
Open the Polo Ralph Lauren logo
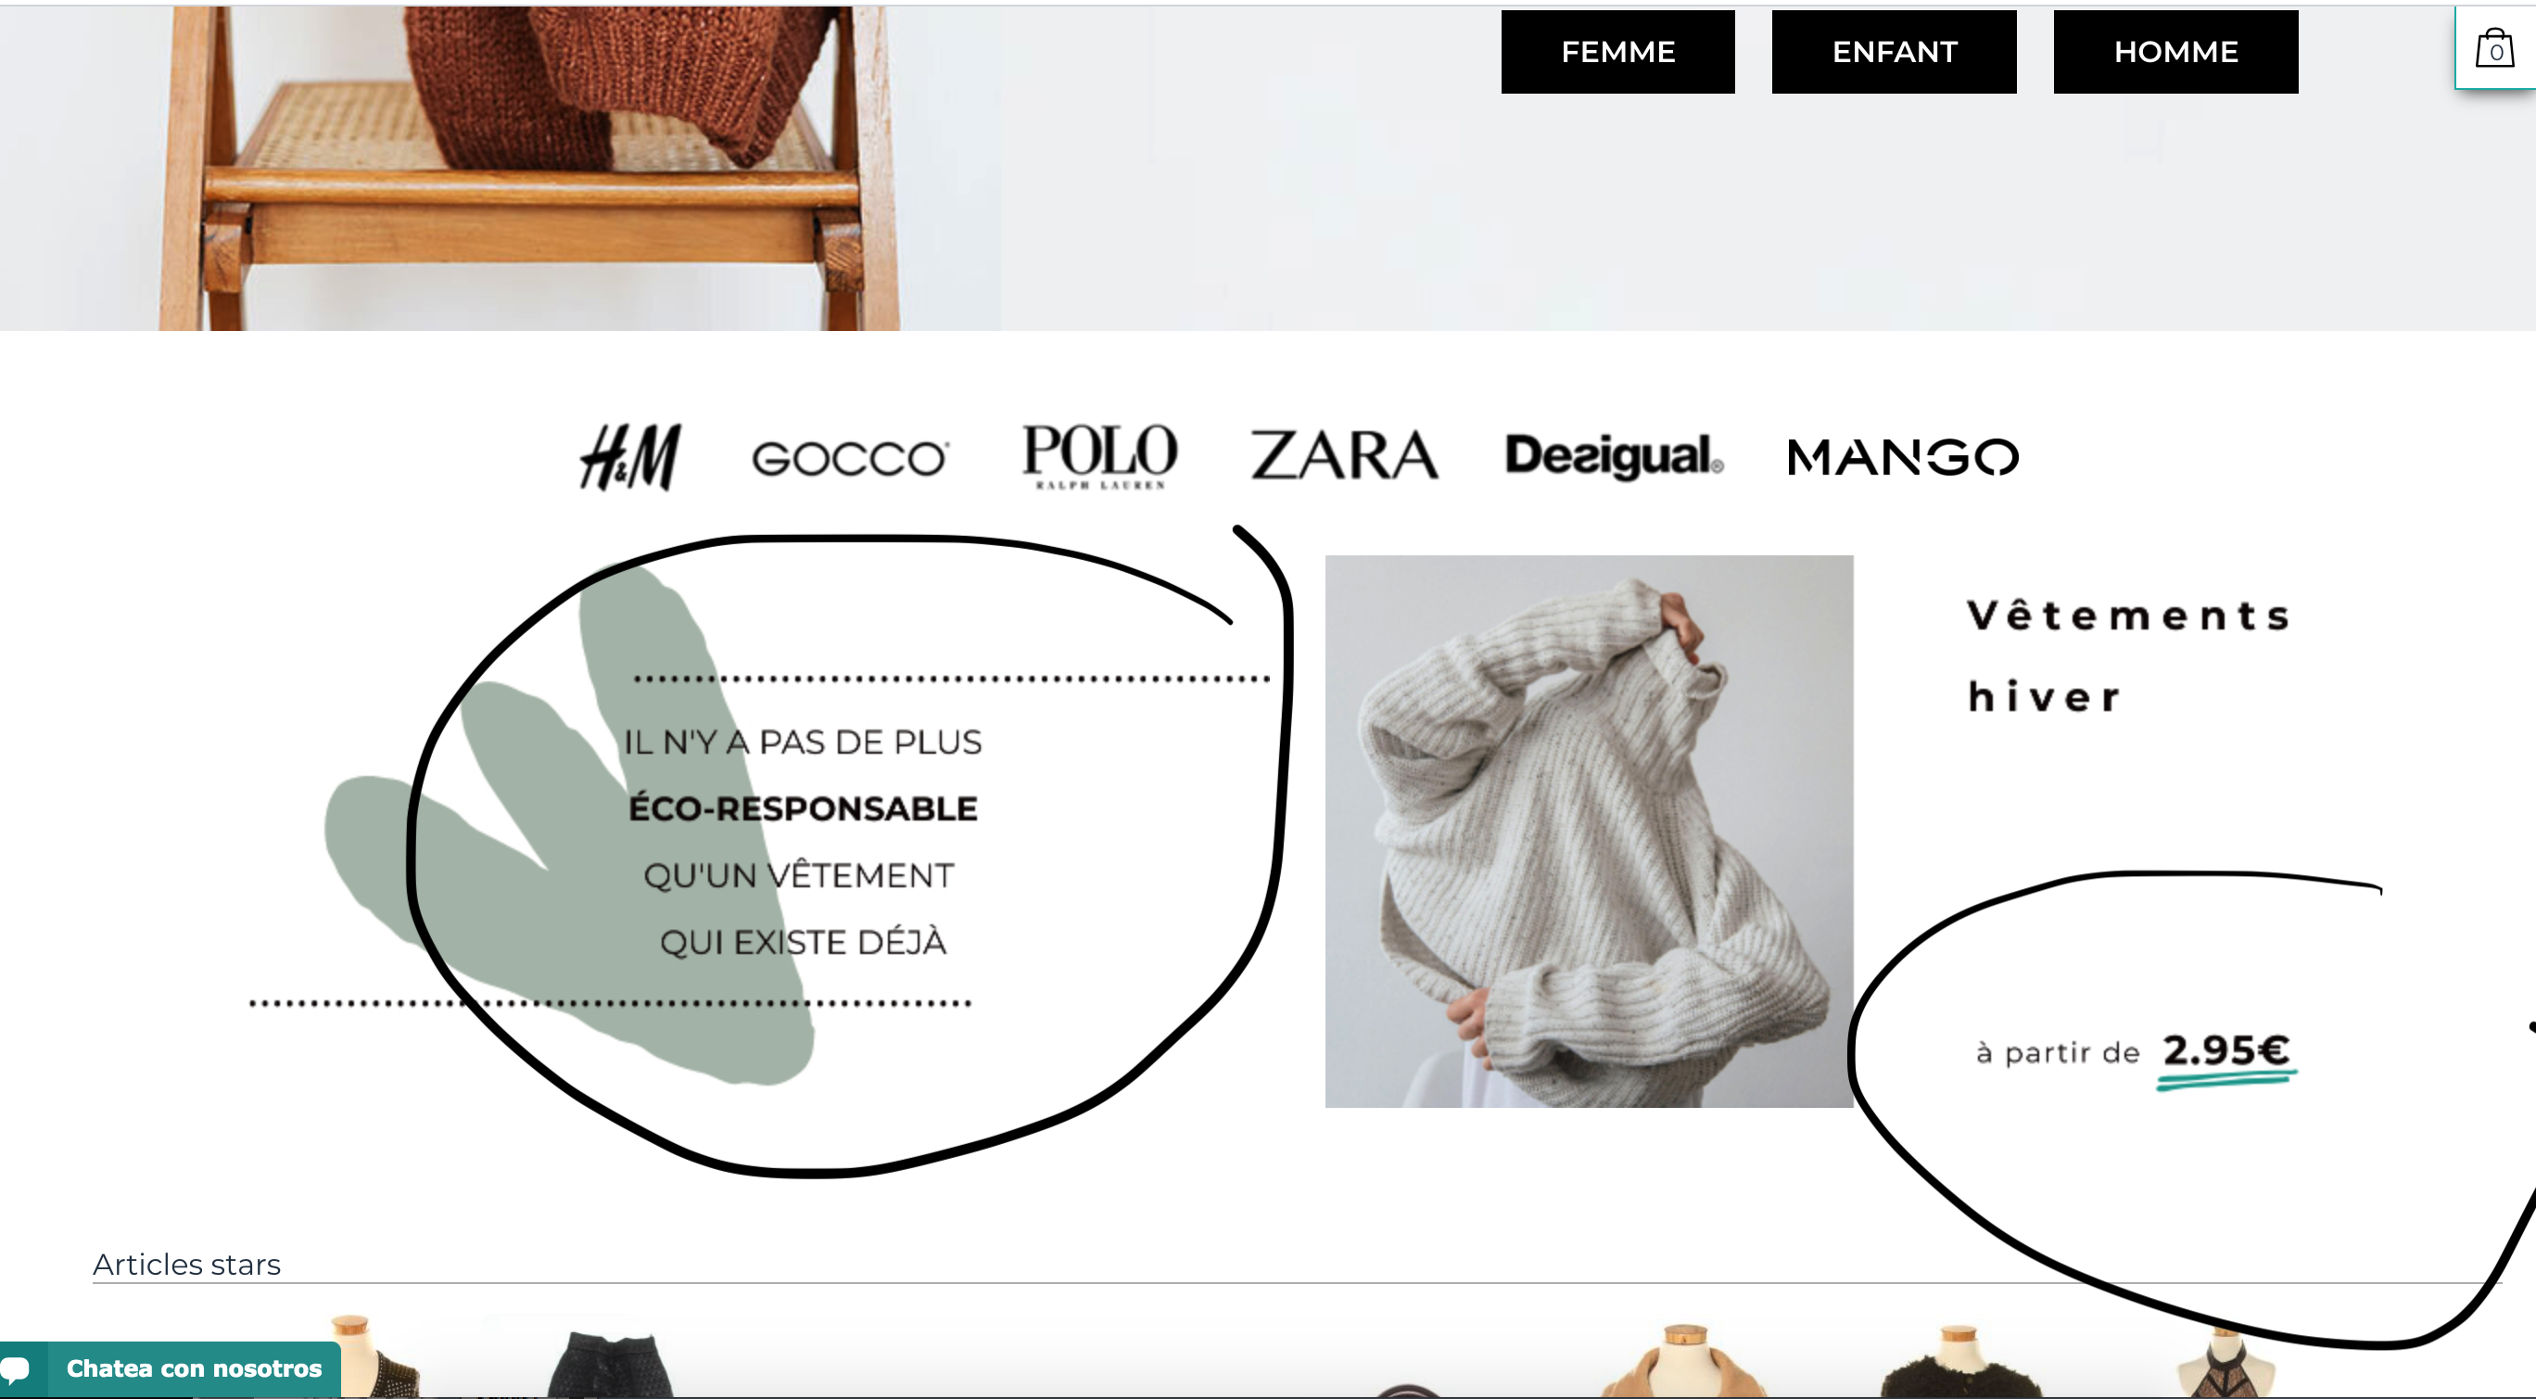tap(1099, 456)
